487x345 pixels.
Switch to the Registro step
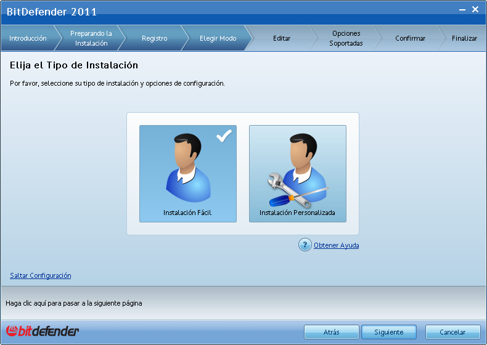click(x=154, y=38)
